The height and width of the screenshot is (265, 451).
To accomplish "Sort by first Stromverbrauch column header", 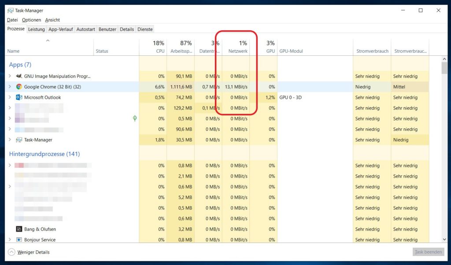I will [x=372, y=47].
